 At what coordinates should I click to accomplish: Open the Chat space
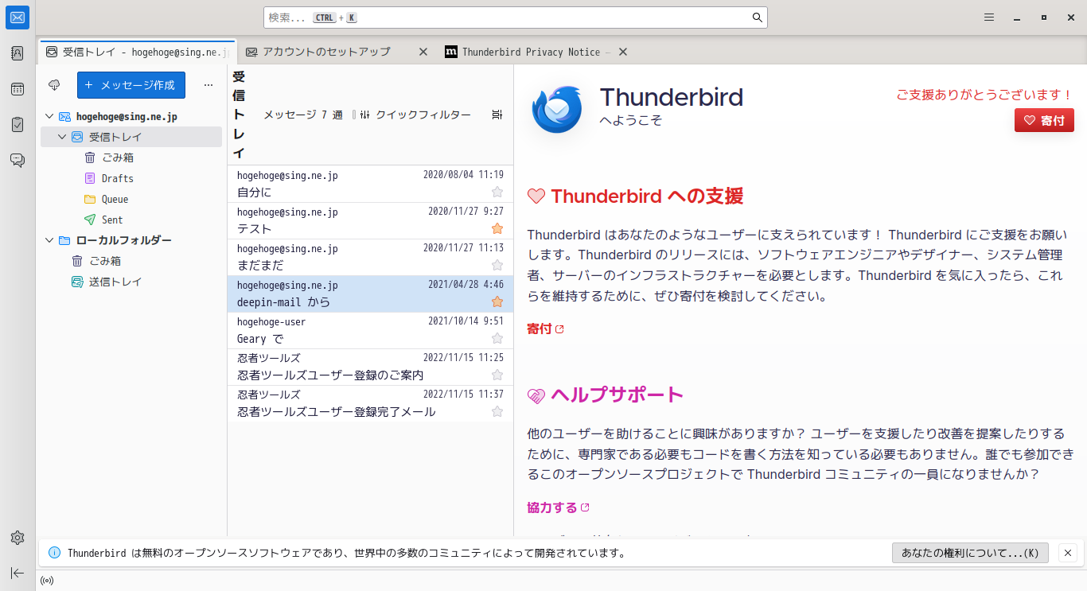(18, 160)
